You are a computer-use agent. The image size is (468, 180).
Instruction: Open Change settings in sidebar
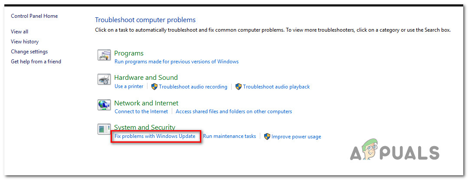pos(29,52)
